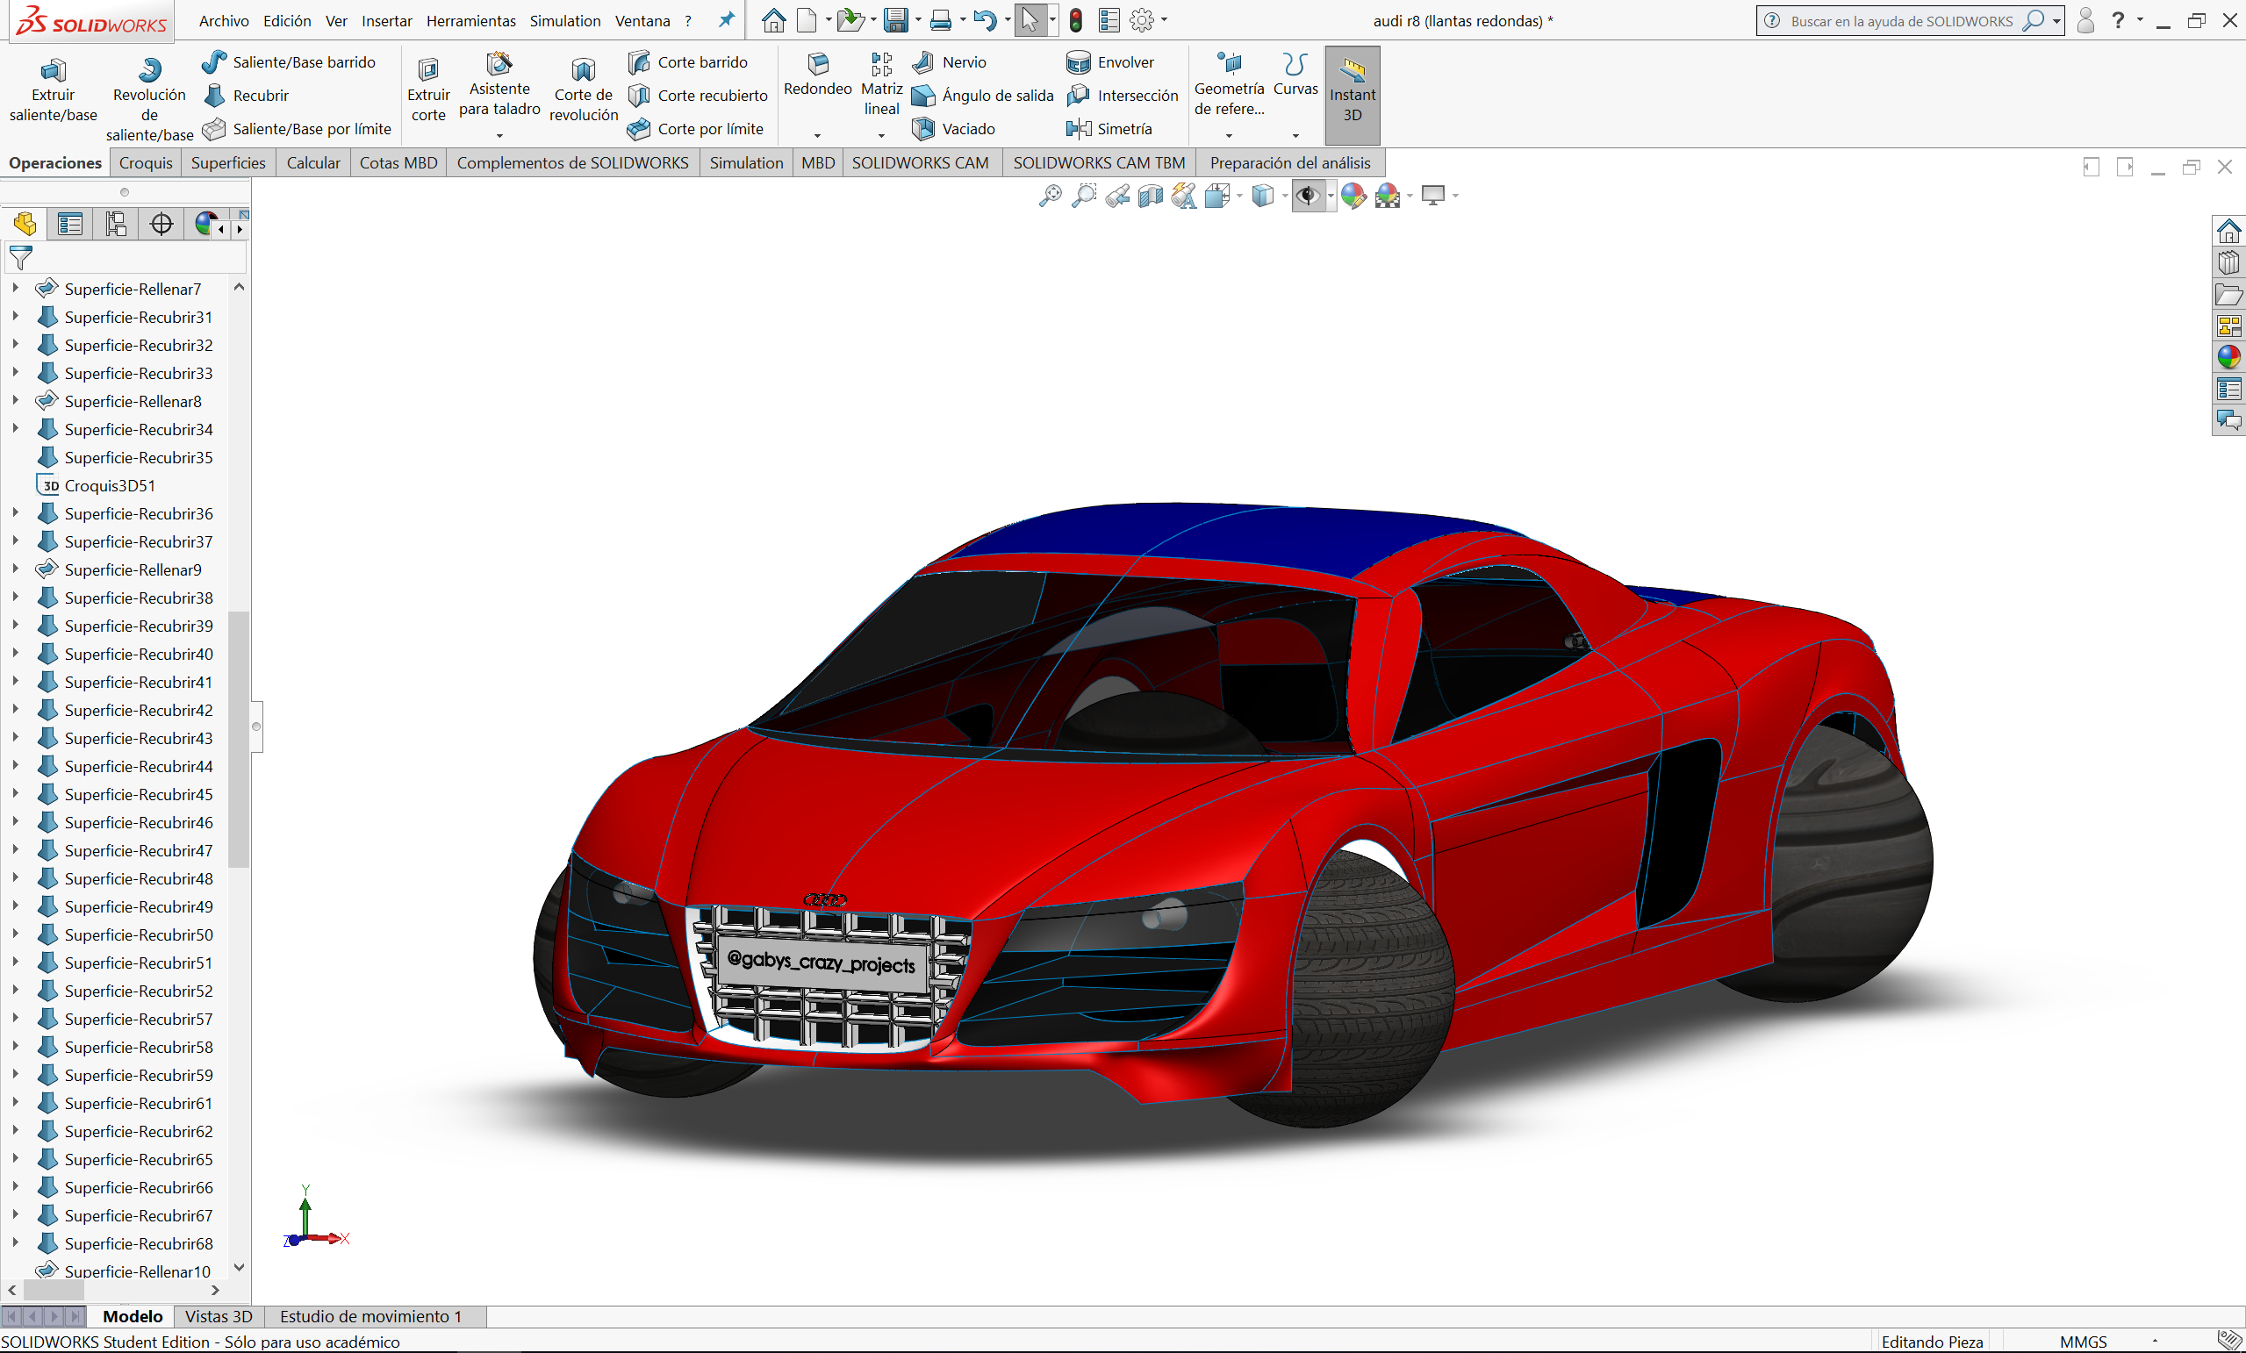This screenshot has height=1353, width=2246.
Task: Open the Matriz lineal dropdown arrow
Action: point(881,136)
